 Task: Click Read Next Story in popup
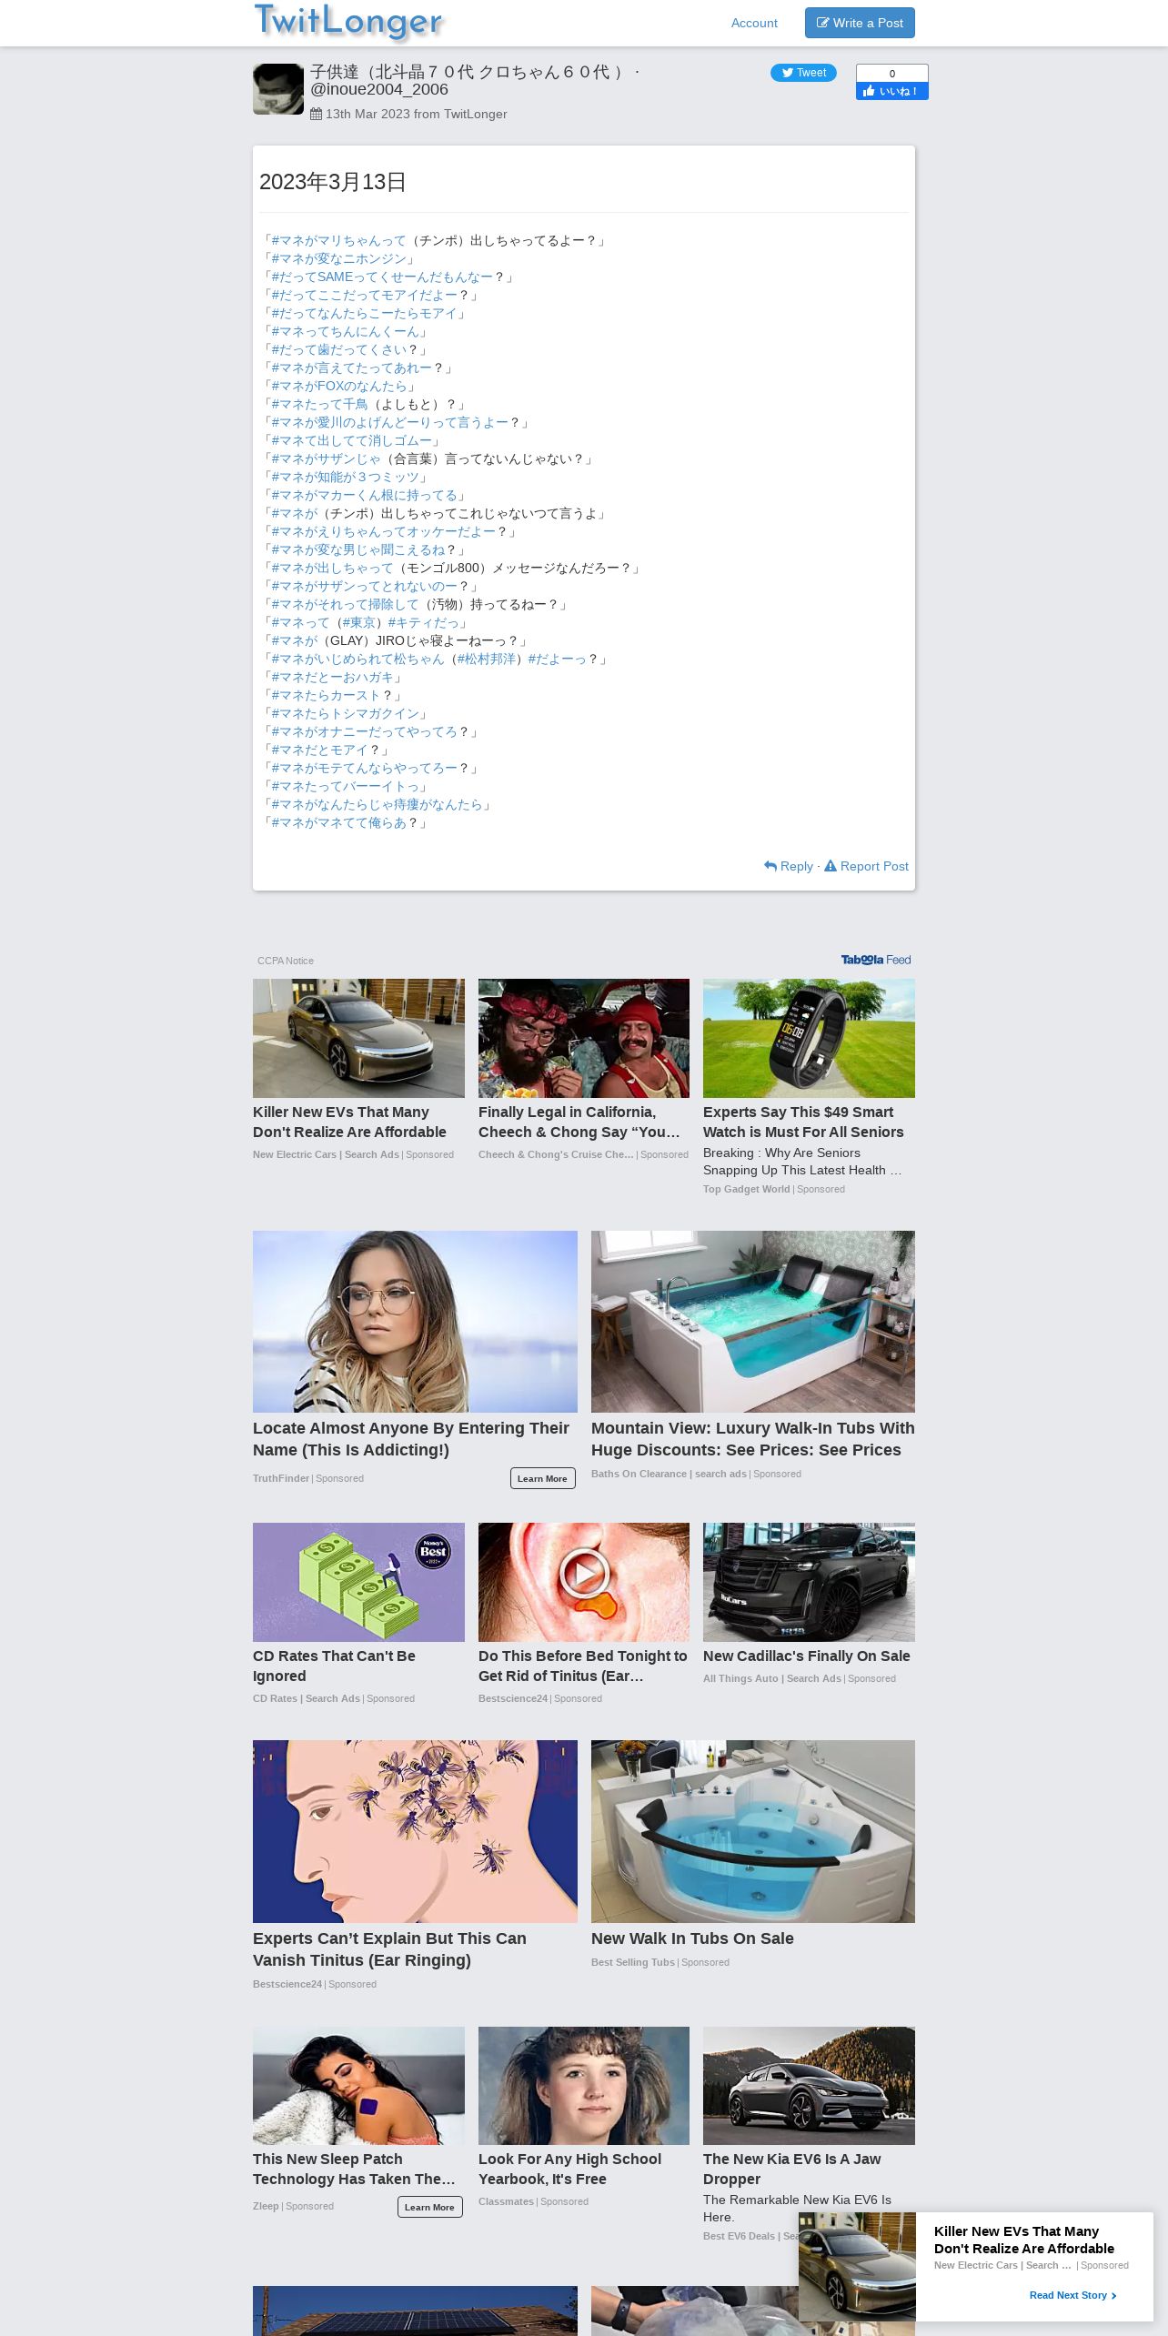[x=1072, y=2295]
